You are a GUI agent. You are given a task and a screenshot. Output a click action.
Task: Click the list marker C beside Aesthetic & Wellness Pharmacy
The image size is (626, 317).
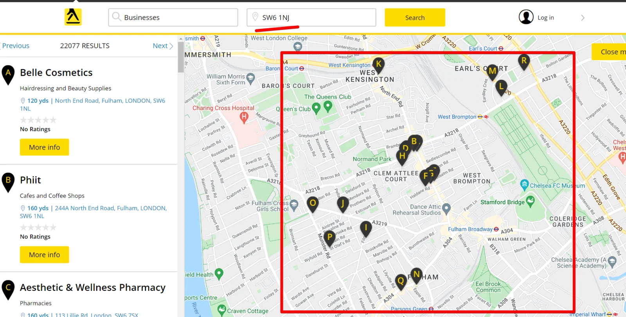pos(8,290)
